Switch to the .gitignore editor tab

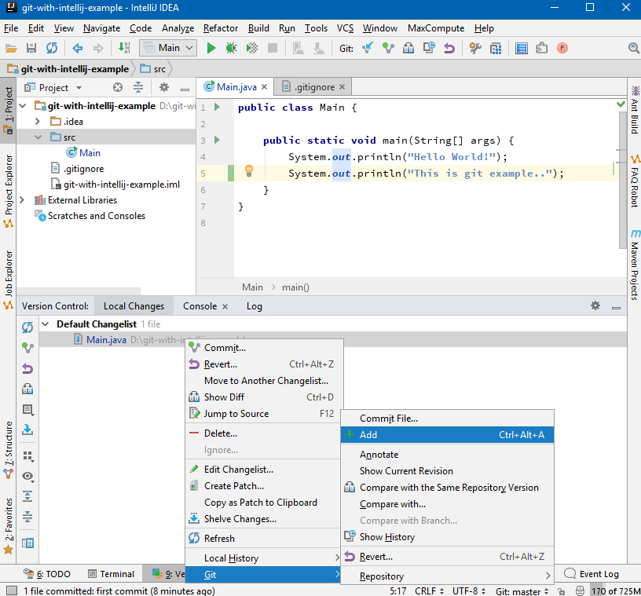point(313,86)
